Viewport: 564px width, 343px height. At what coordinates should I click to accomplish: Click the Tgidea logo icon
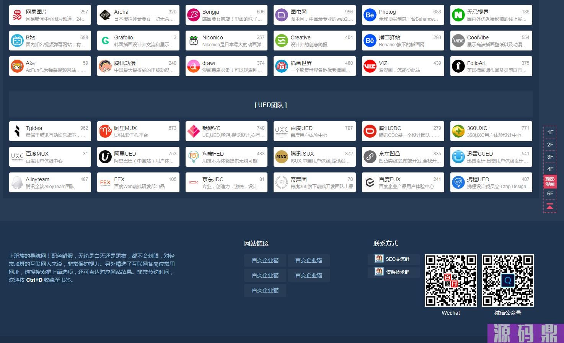click(17, 131)
